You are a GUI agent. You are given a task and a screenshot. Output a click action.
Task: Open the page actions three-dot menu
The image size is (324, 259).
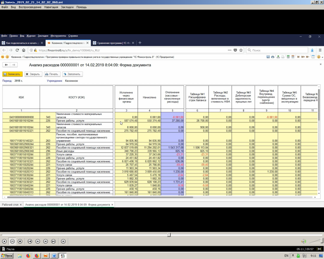229,50
